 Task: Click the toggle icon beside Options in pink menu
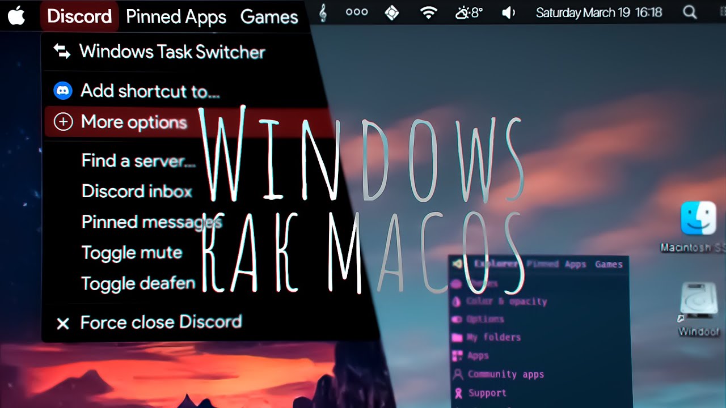pos(456,320)
